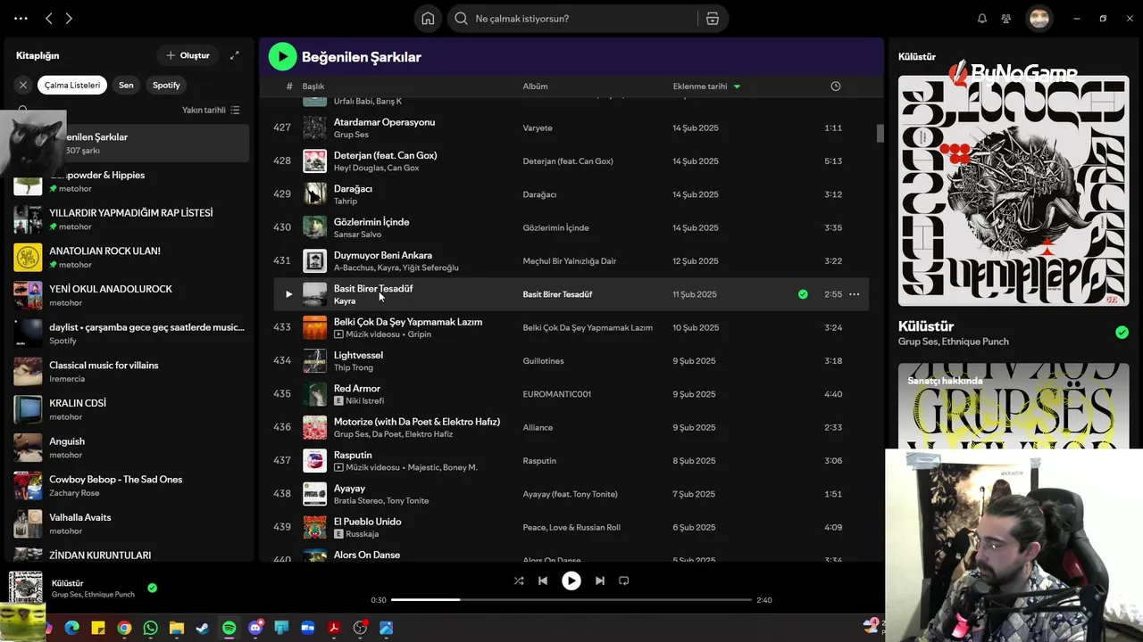Image resolution: width=1143 pixels, height=642 pixels.
Task: Open Microsoft Edge from the taskbar
Action: (72, 629)
